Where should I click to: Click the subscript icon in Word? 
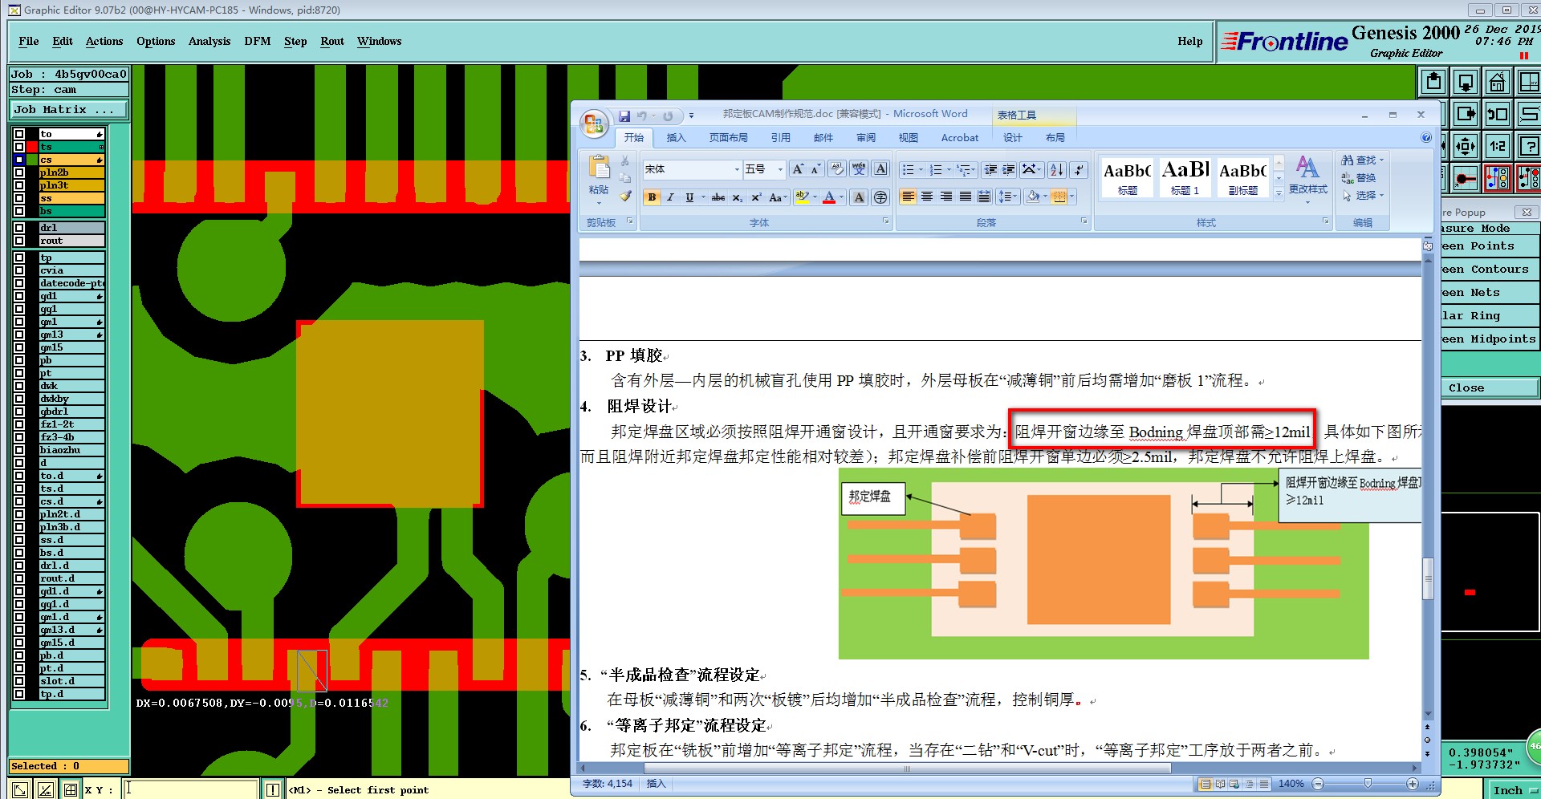(737, 197)
